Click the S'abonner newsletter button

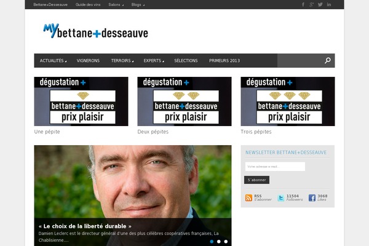point(256,180)
